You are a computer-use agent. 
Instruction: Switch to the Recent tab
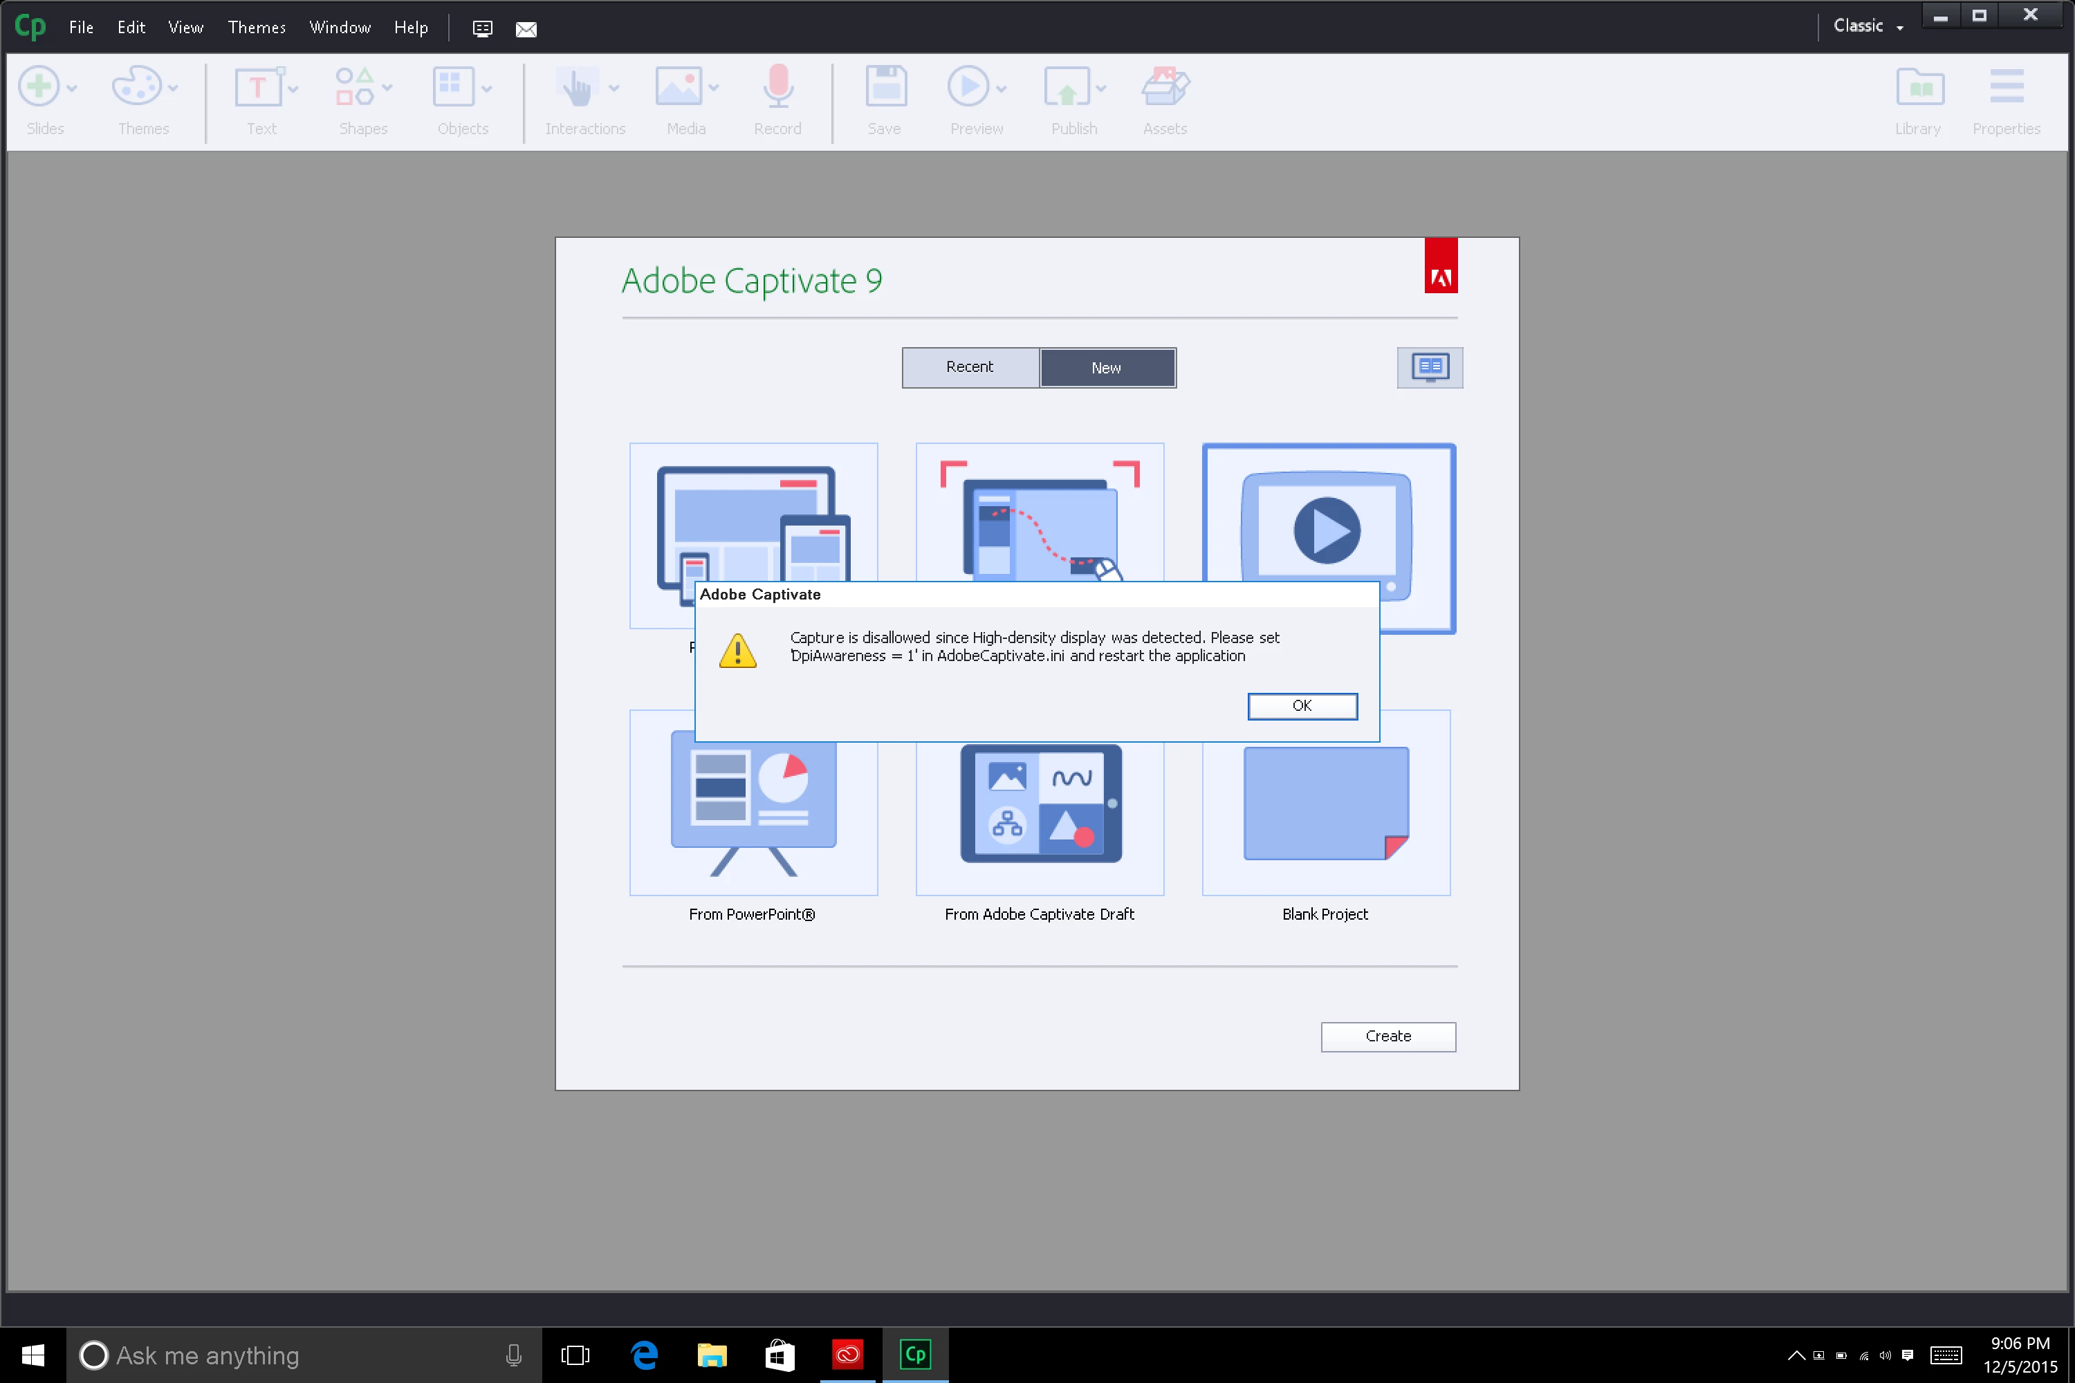point(969,367)
